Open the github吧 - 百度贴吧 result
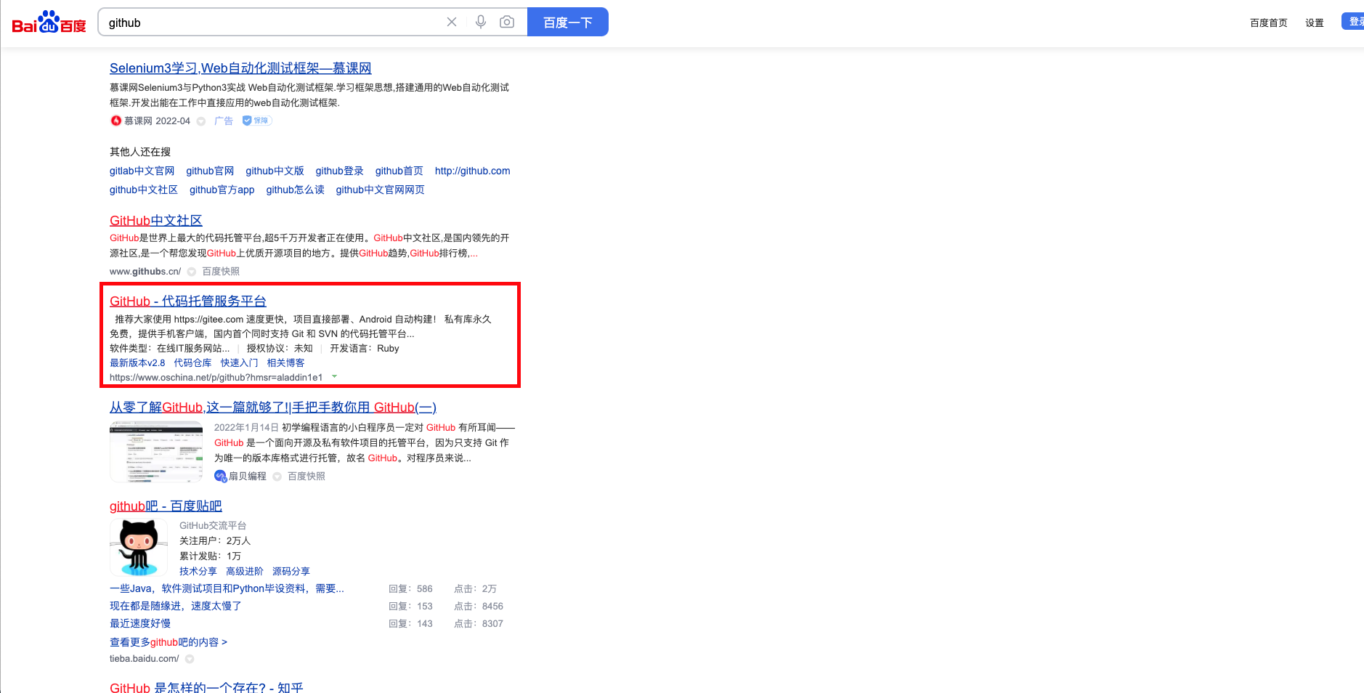Image resolution: width=1364 pixels, height=693 pixels. click(166, 506)
